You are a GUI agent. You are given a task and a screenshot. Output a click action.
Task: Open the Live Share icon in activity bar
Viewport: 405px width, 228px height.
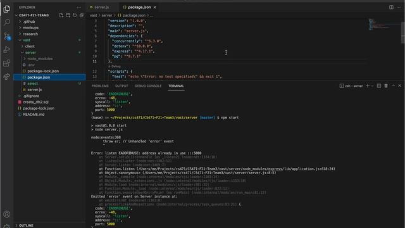tap(7, 77)
